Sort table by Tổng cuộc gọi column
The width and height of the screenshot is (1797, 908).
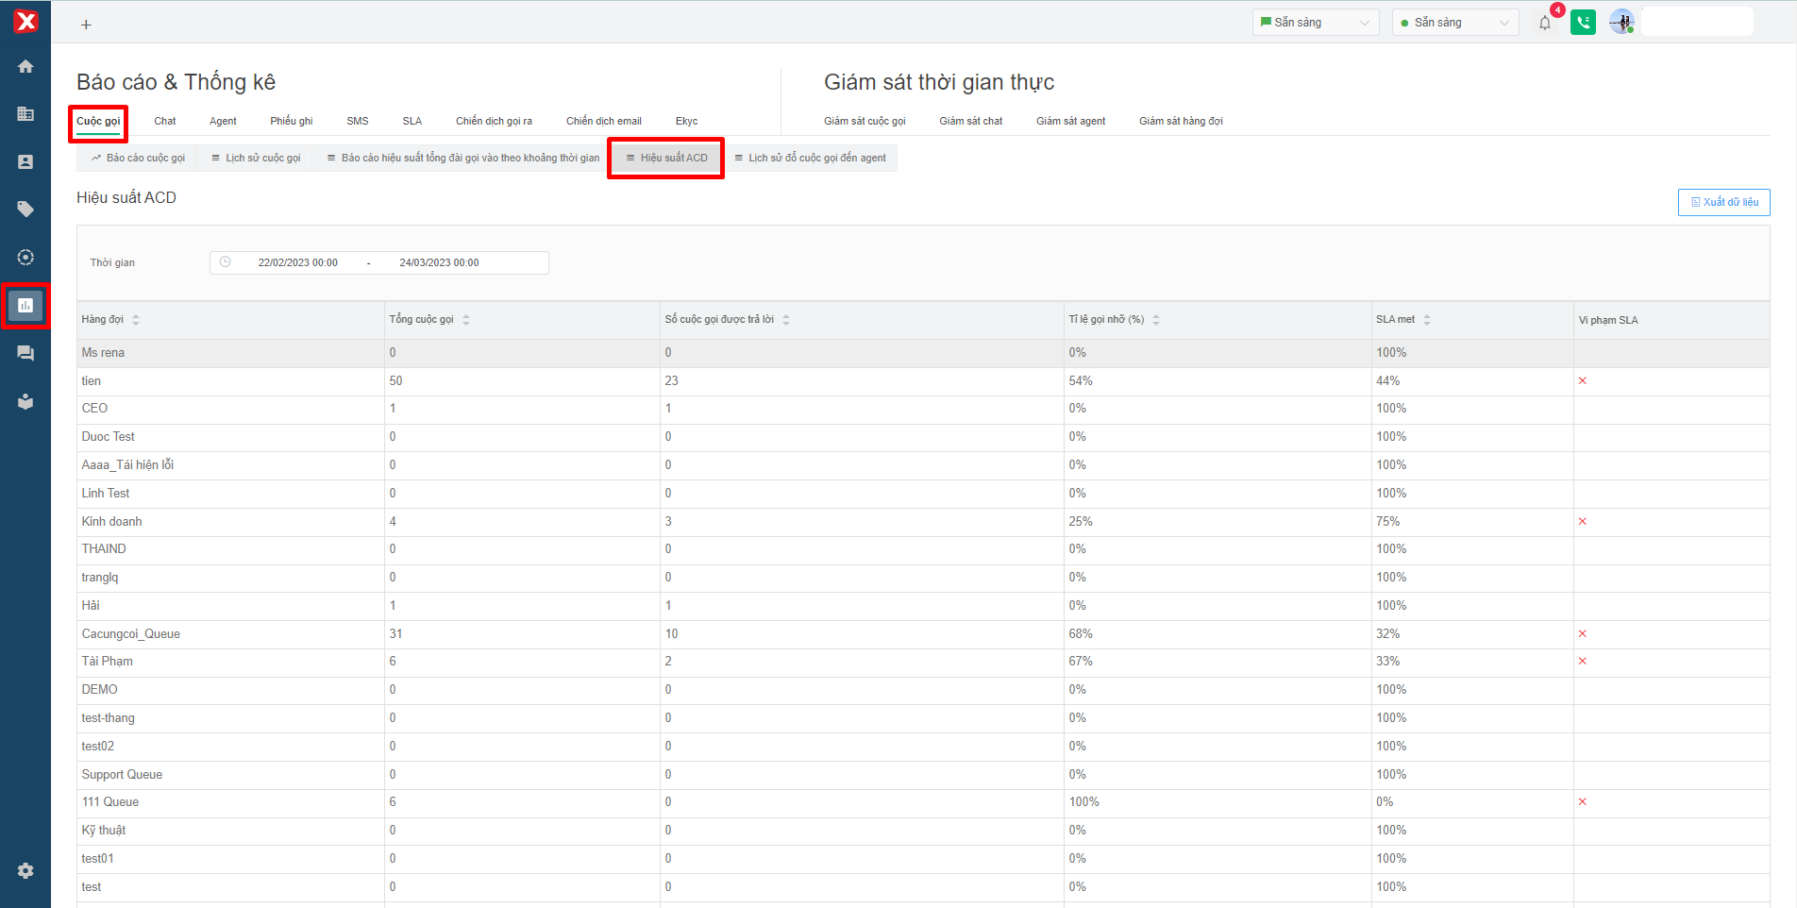pyautogui.click(x=466, y=320)
